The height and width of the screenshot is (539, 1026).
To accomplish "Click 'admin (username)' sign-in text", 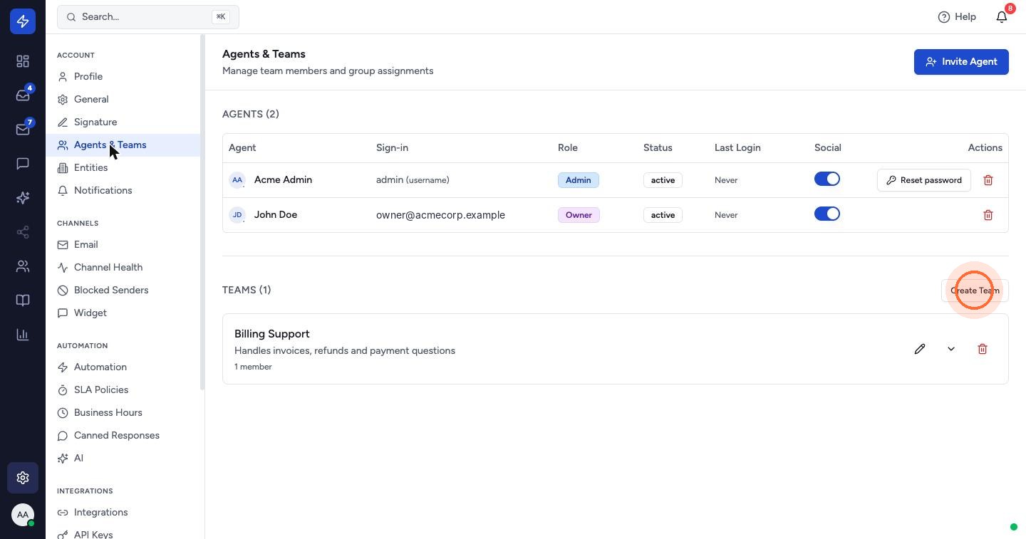I will pos(413,180).
